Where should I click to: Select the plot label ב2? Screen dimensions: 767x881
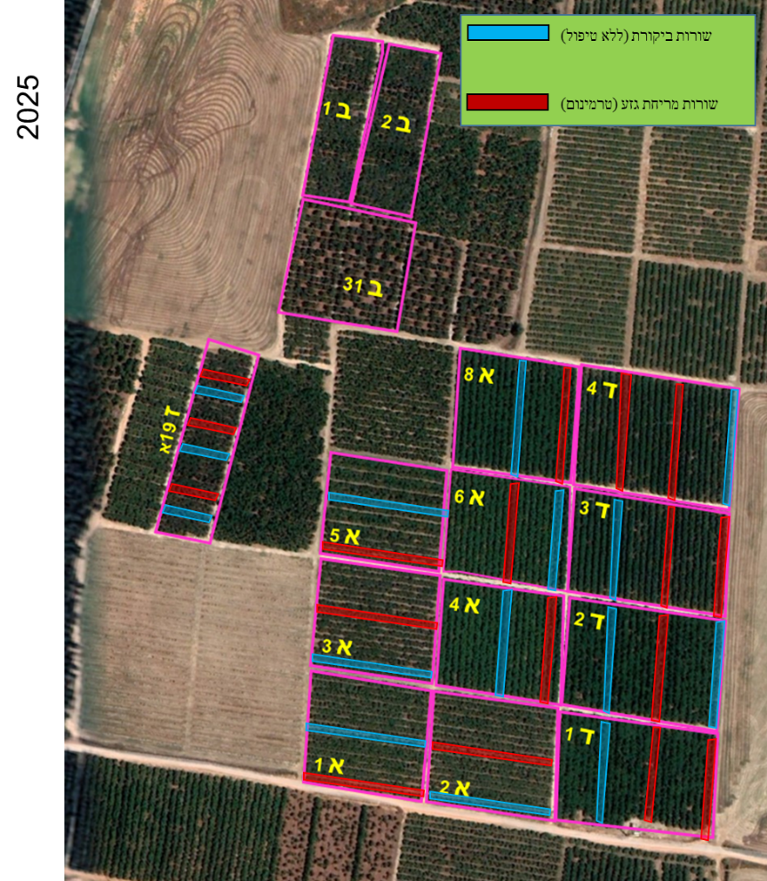click(x=396, y=123)
